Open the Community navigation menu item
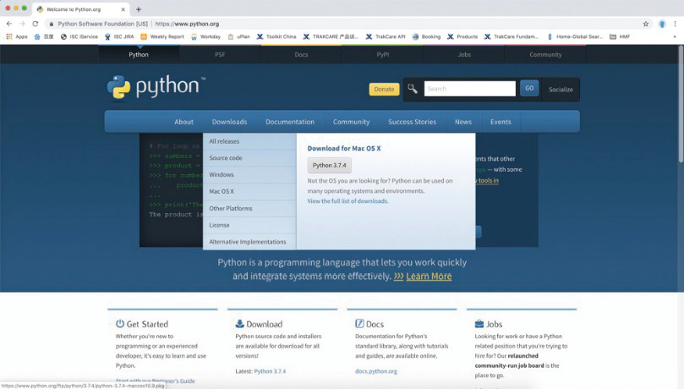Viewport: 684px width, 389px height. (351, 122)
